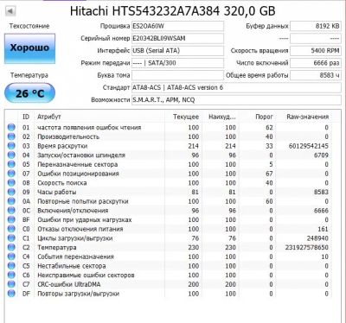This screenshot has height=323, width=346.
Task: Click the Атрибут column header
Action: coord(49,117)
